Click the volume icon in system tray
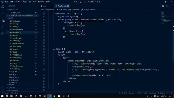This screenshot has height=98, width=174. (x=158, y=96)
